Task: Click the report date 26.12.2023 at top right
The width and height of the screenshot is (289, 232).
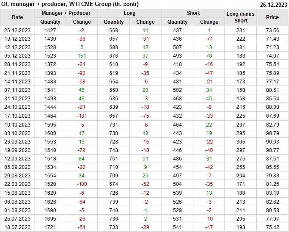Action: 273,4
